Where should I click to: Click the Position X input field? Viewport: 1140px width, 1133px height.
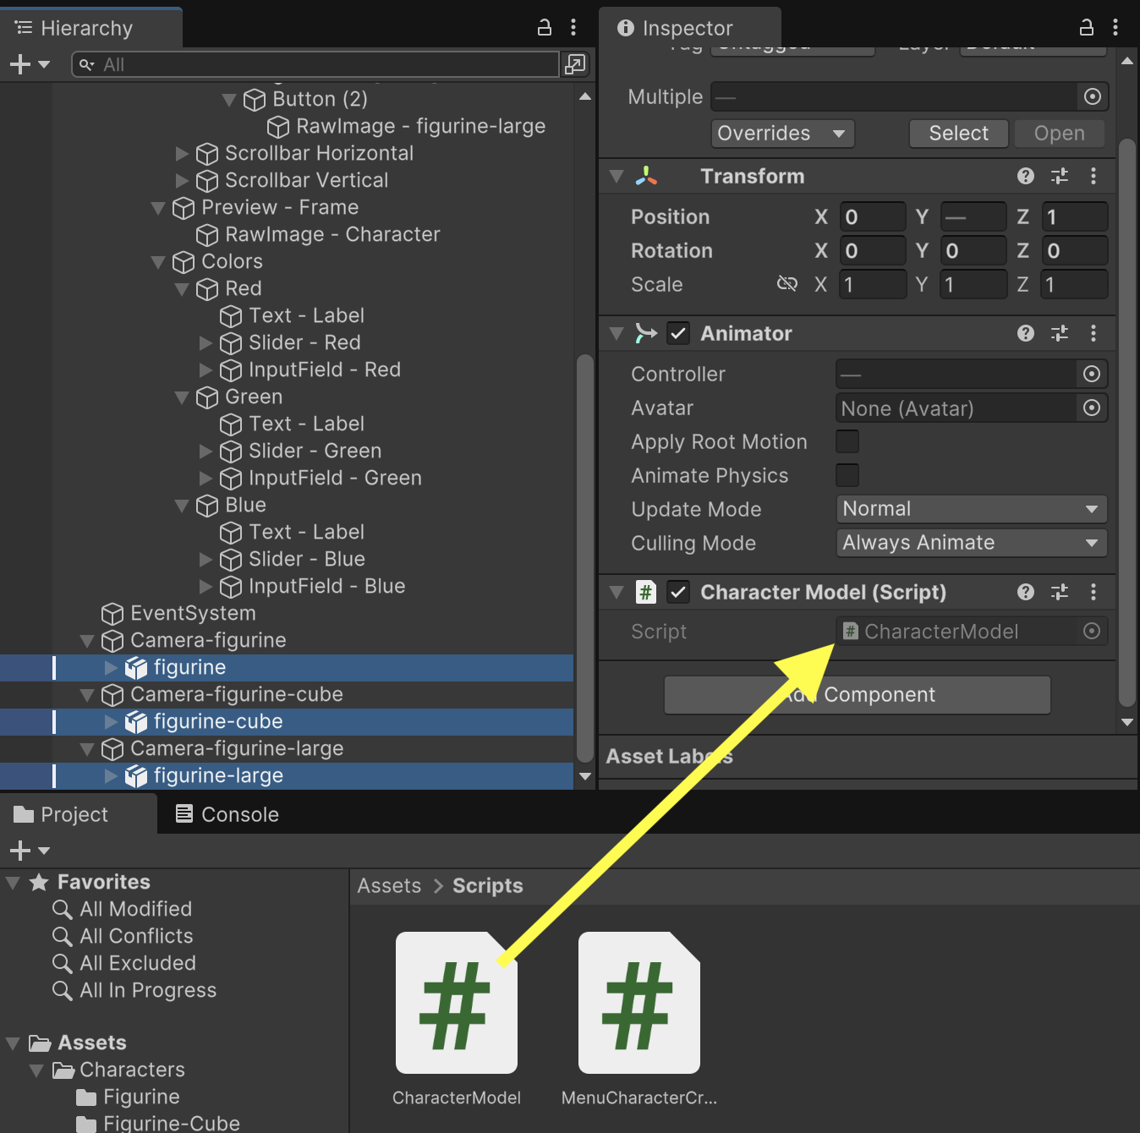[x=871, y=217]
